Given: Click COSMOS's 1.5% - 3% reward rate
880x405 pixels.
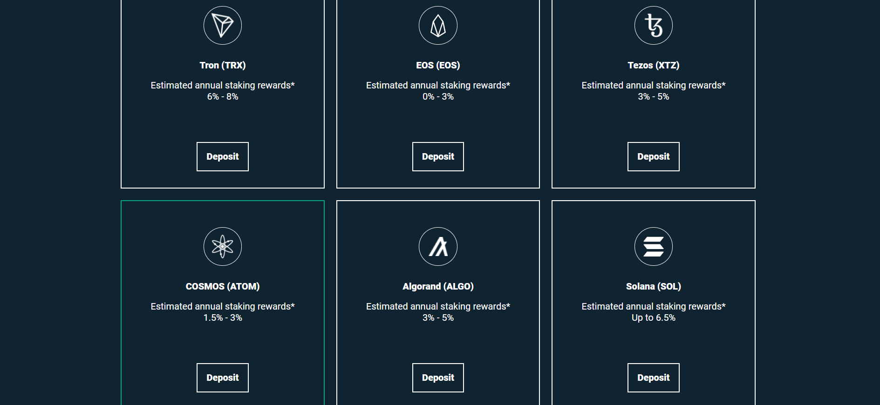Looking at the screenshot, I should pos(223,317).
